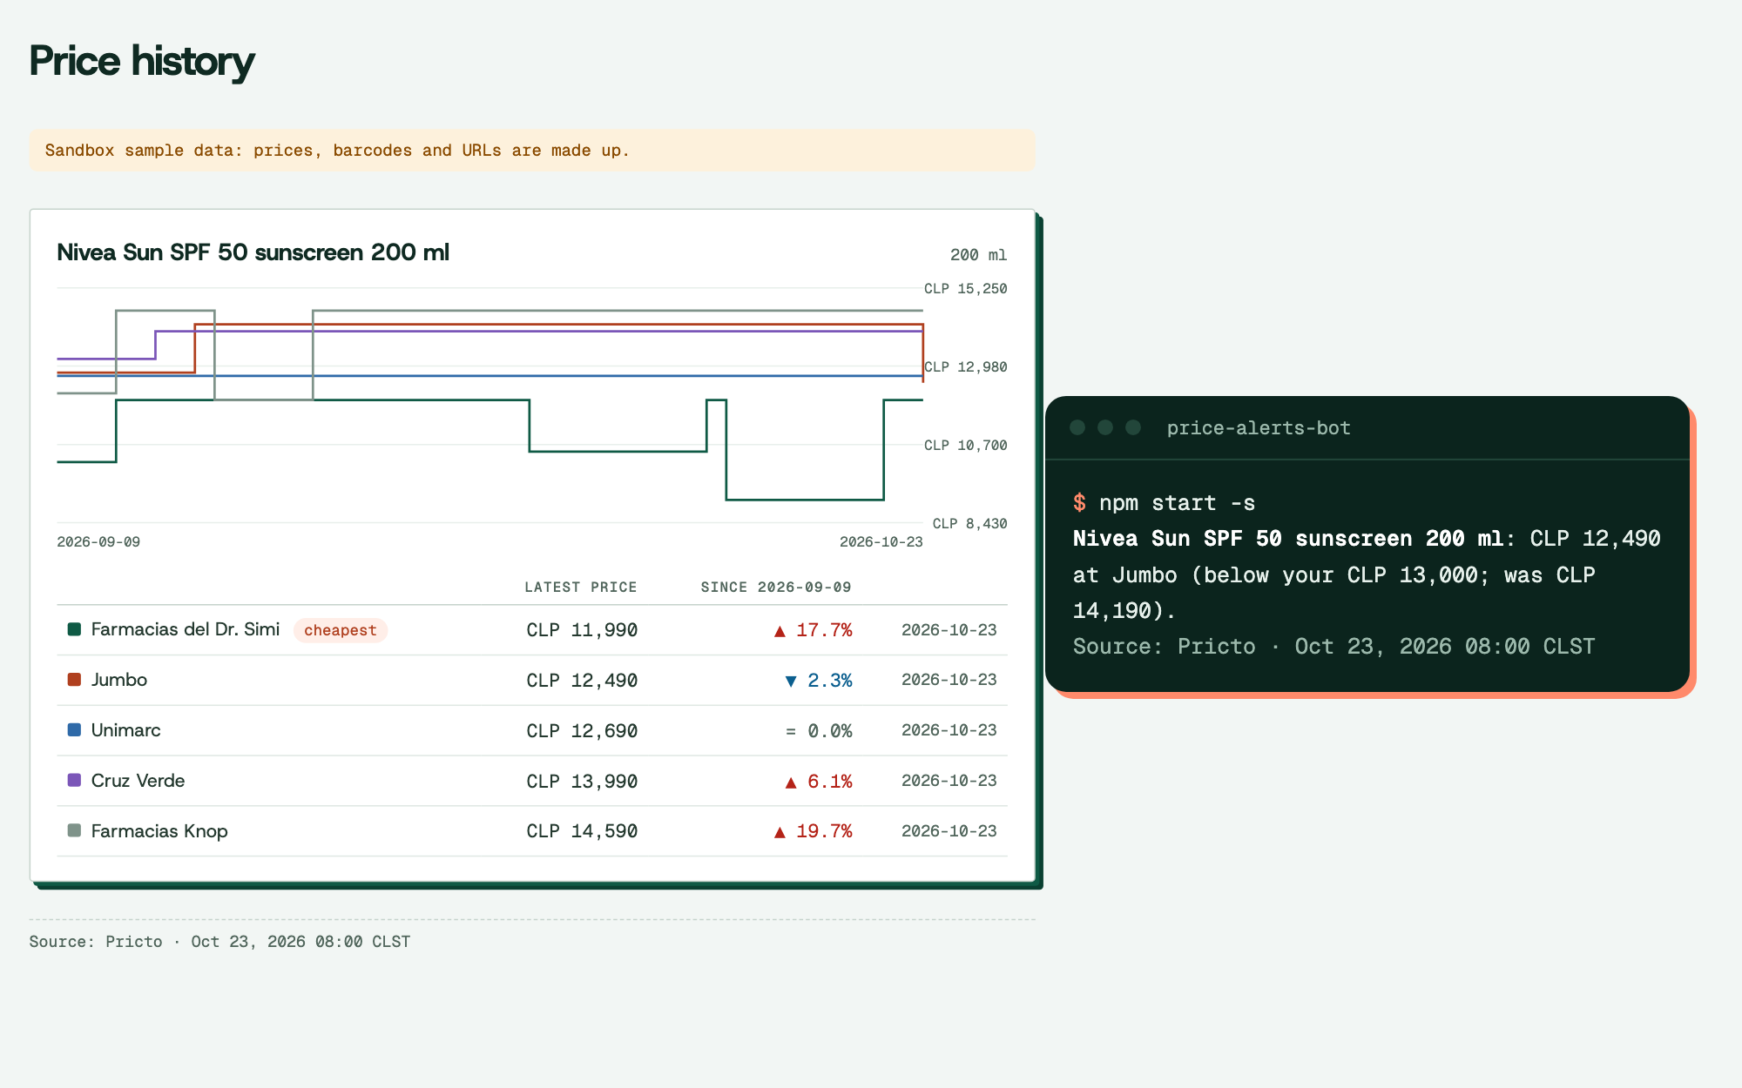Image resolution: width=1742 pixels, height=1088 pixels.
Task: Click the CLP 12,690 latest price
Action: pos(582,731)
